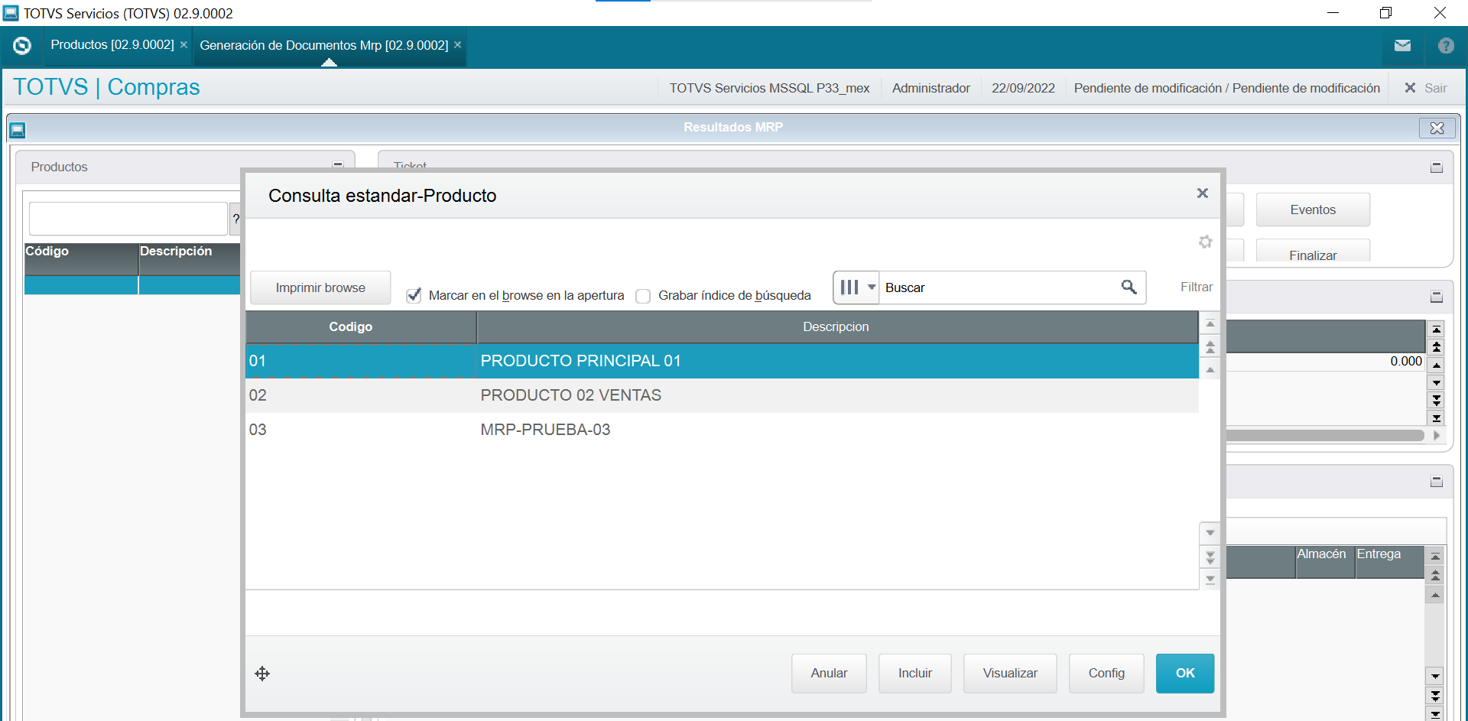Switch to the Productos [02.9.0002] tab

112,45
